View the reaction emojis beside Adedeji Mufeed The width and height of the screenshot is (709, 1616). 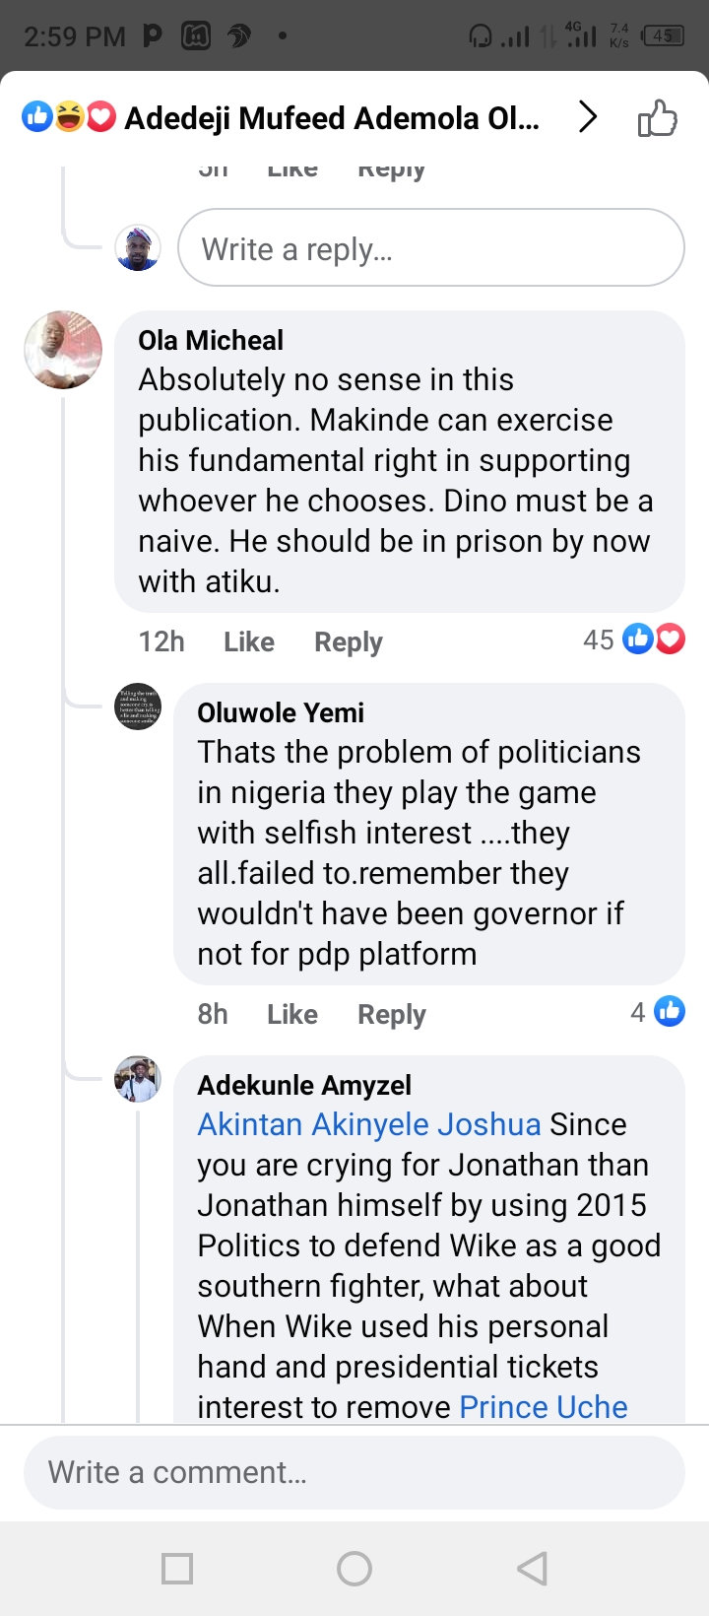(x=69, y=117)
